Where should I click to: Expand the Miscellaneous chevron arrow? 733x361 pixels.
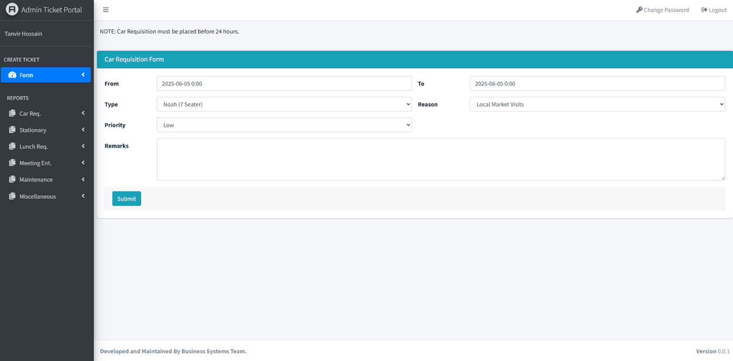(x=83, y=196)
